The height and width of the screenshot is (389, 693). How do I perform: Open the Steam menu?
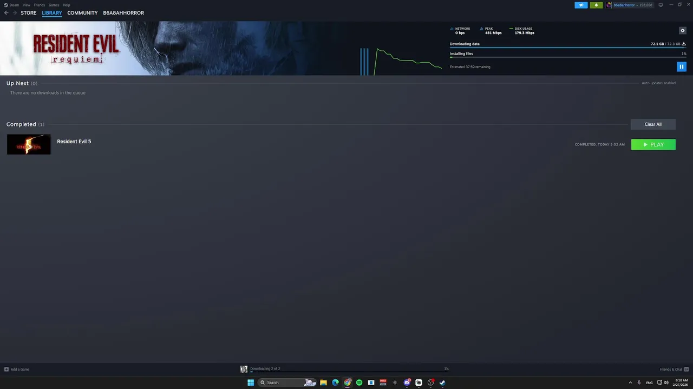pyautogui.click(x=12, y=5)
